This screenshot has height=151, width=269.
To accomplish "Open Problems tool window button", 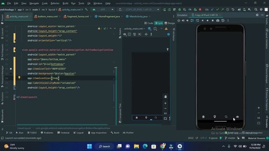I will [x=47, y=133].
